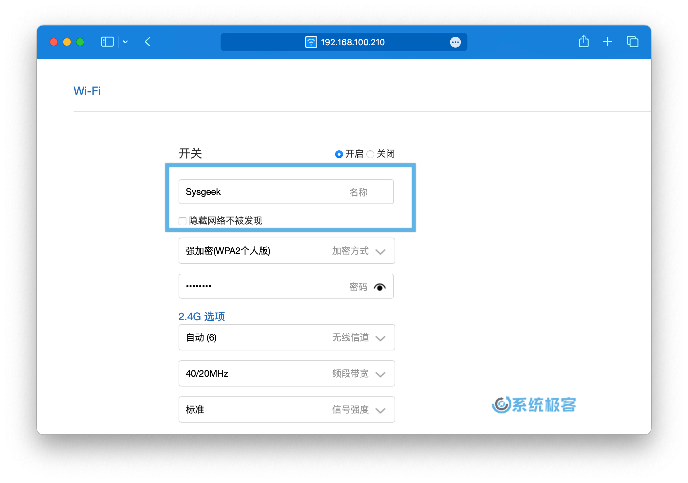Enable the 隐藏网络不被发现 checkbox
The width and height of the screenshot is (688, 483).
[183, 221]
